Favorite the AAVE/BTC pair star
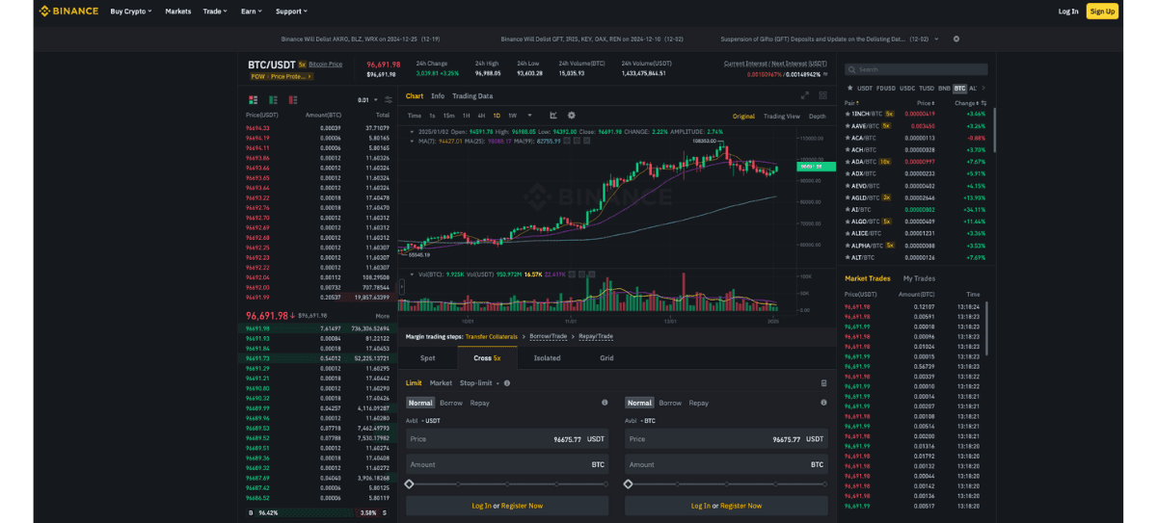 pyautogui.click(x=848, y=125)
